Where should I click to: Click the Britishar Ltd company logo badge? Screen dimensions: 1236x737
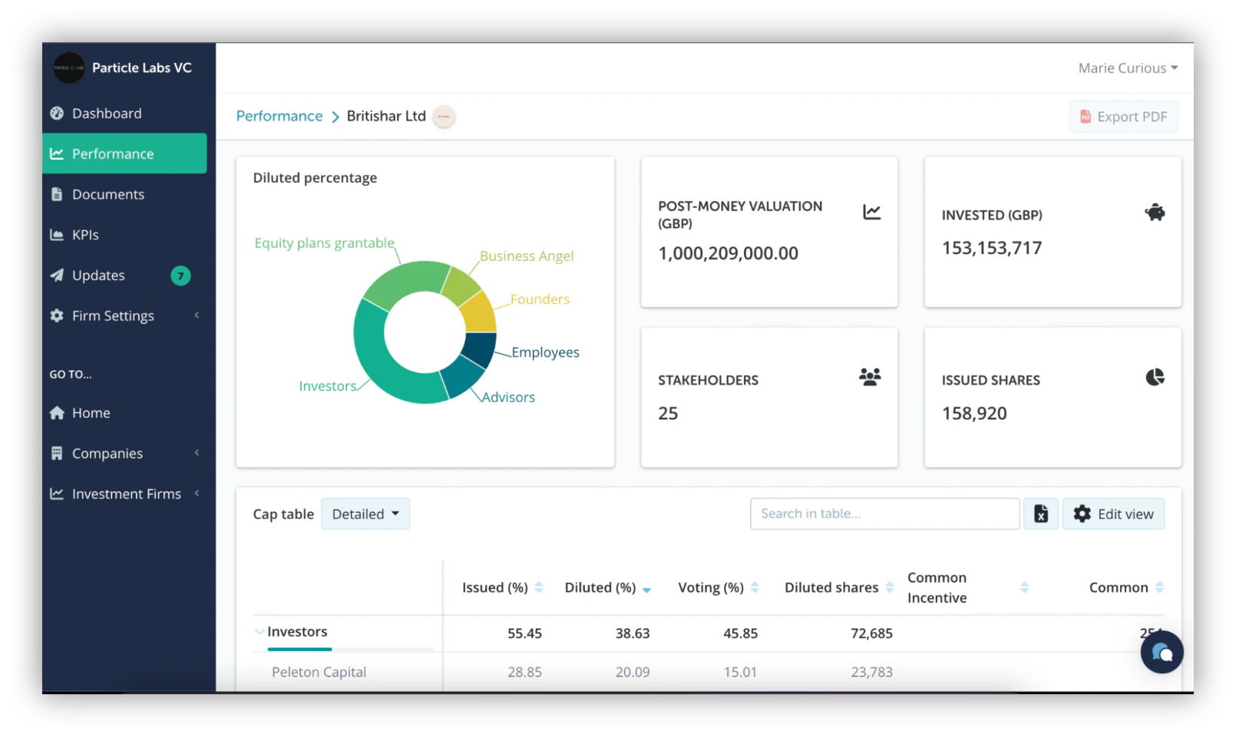tap(444, 117)
